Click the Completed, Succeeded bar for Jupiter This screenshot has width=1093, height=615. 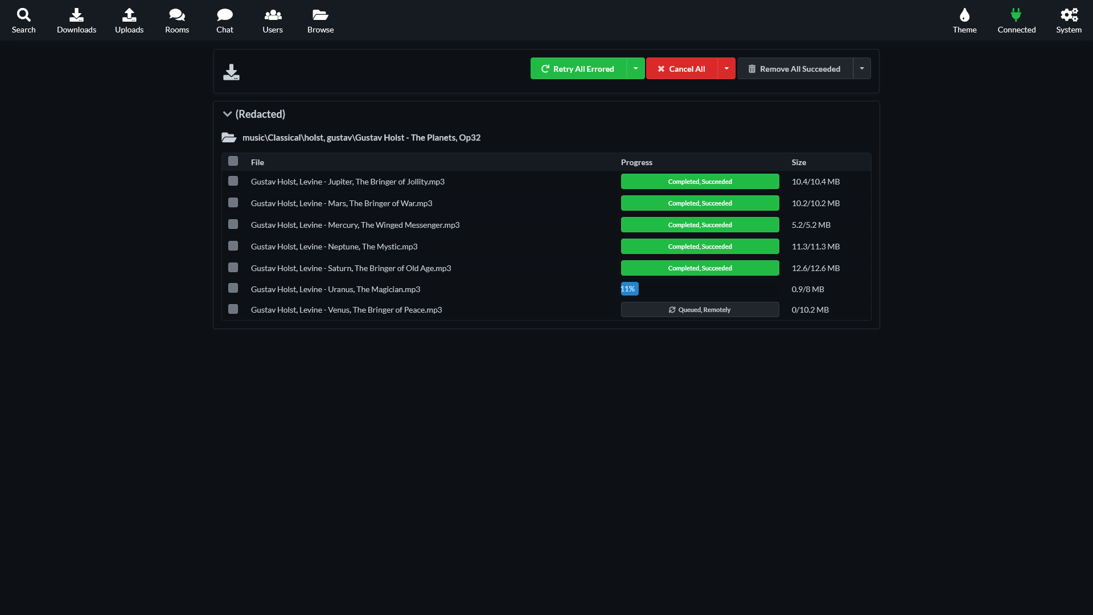(x=700, y=182)
